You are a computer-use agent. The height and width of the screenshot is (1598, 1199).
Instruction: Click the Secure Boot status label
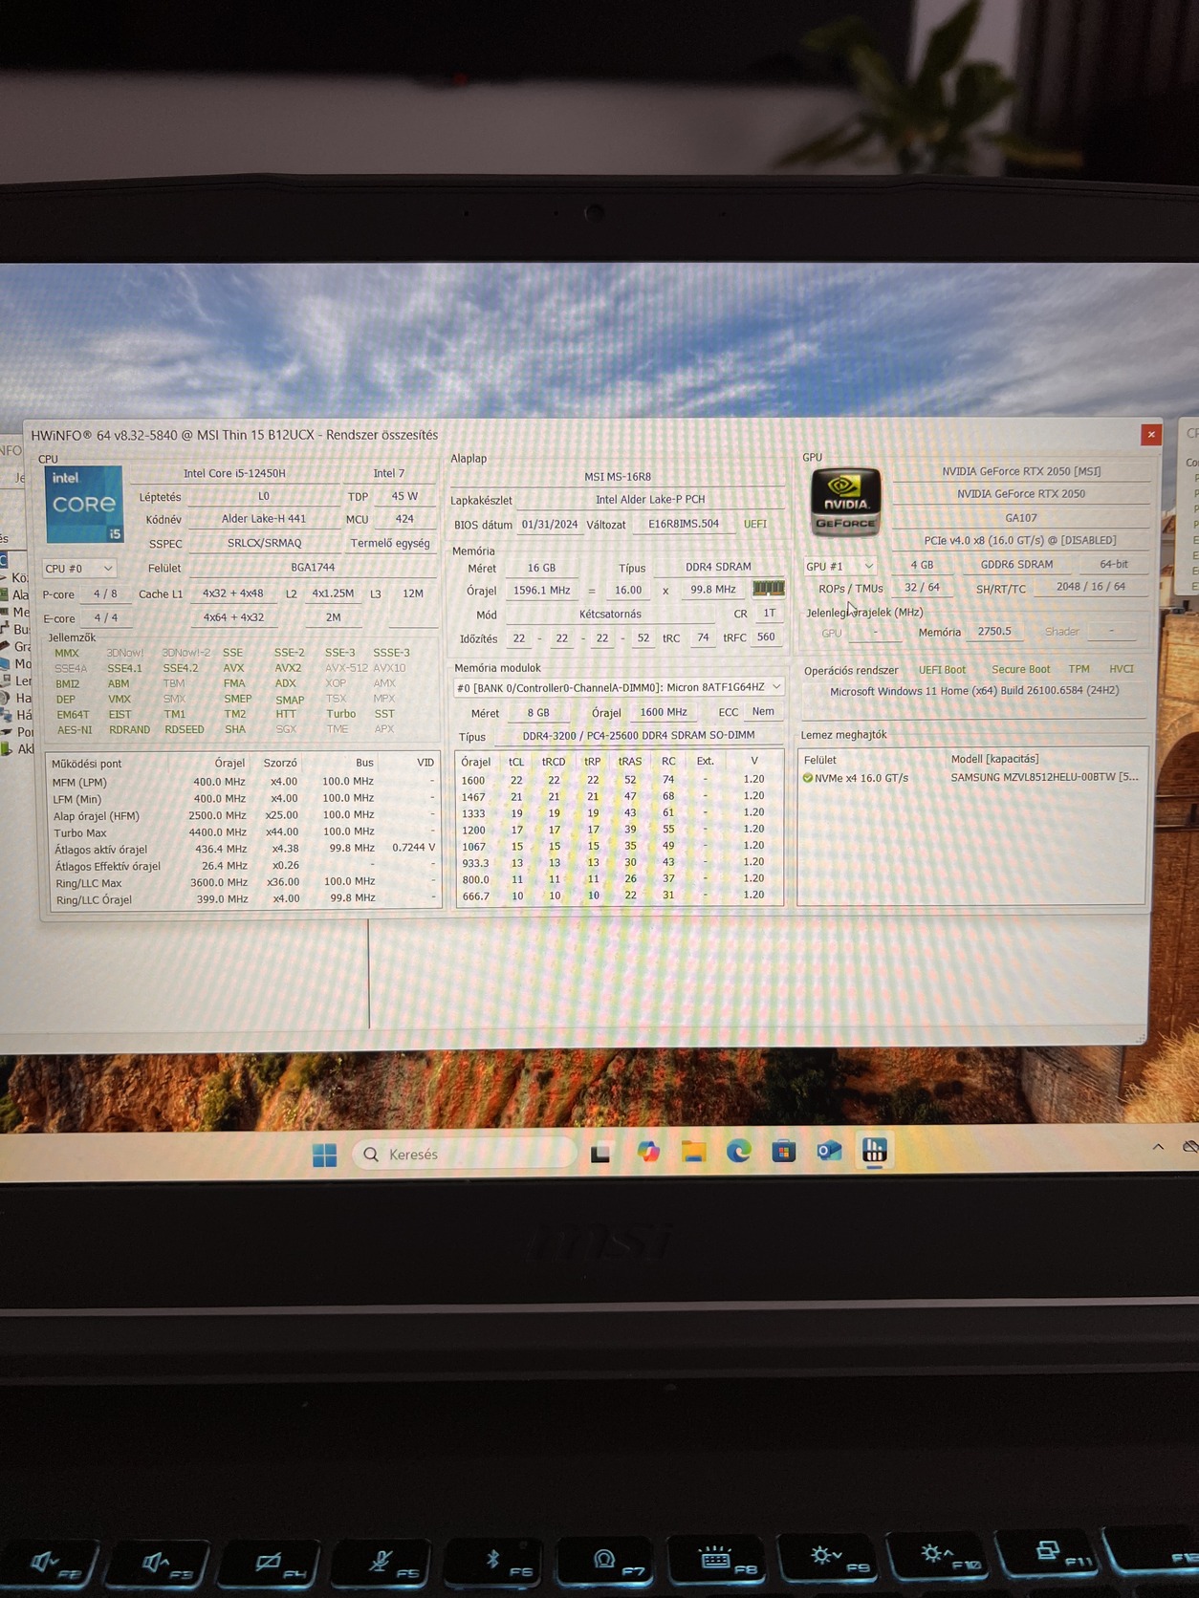tap(1020, 669)
